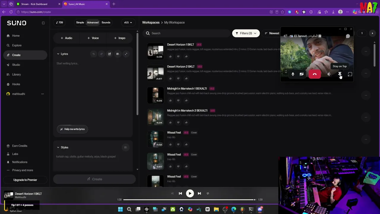Collapse the Suno sidebar panel
The image size is (380, 214).
click(x=43, y=23)
